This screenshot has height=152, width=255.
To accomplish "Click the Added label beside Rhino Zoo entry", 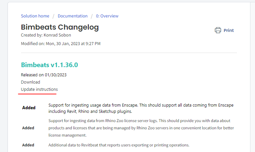I will (28, 128).
